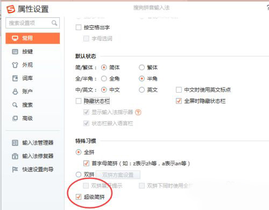Select the 全拼 radio button
Image resolution: width=269 pixels, height=210 pixels.
coord(79,152)
